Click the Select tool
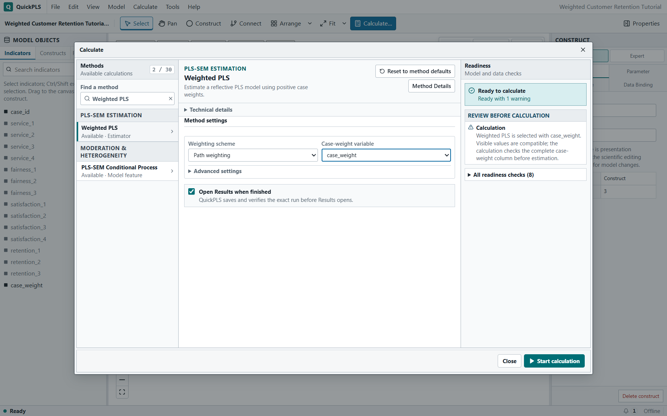 (136, 23)
